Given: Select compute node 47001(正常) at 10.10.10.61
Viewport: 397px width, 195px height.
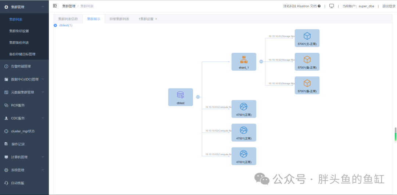Looking at the screenshot, I should 244,109.
